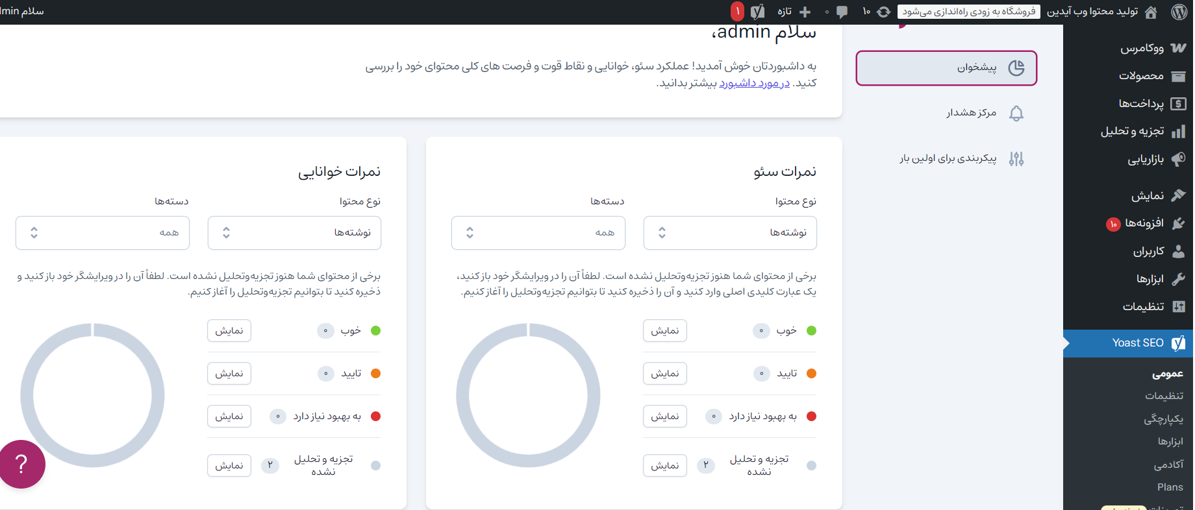This screenshot has width=1195, height=510.
Task: Open the Yoast General (عمومی) submenu item
Action: (x=1168, y=374)
